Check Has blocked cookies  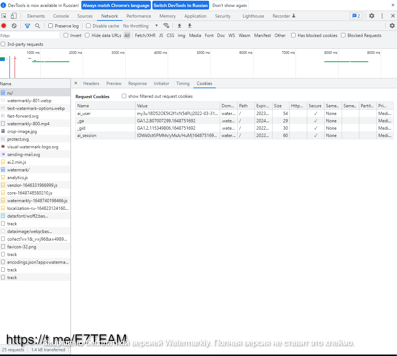point(293,35)
